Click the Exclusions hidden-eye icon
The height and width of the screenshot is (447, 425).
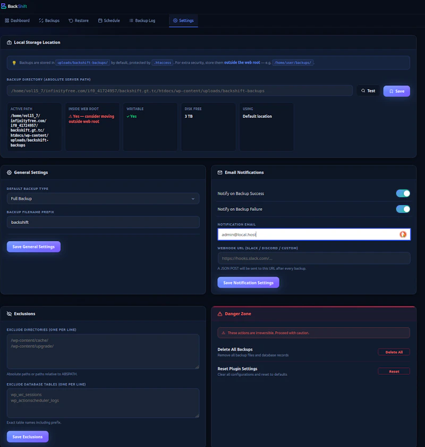click(9, 314)
